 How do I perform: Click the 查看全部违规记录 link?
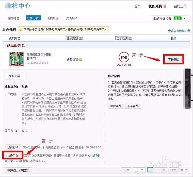tap(179, 31)
